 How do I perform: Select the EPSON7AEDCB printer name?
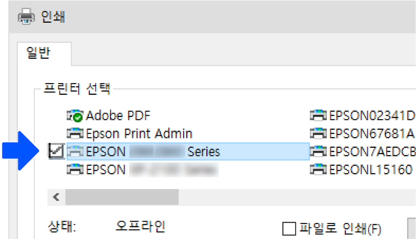[372, 151]
